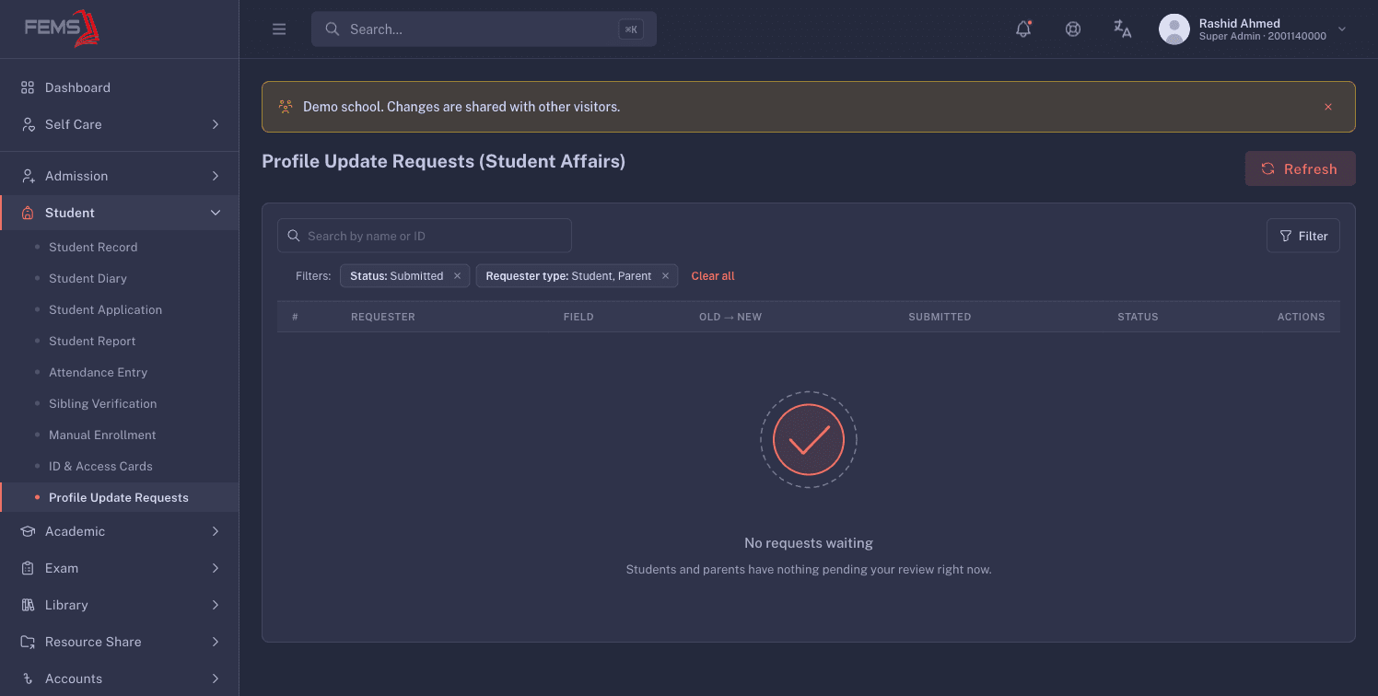The height and width of the screenshot is (696, 1378).
Task: Focus the top Search box
Action: [484, 29]
